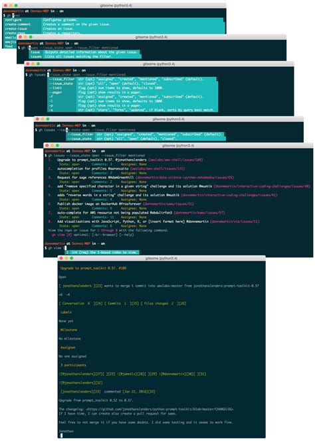Viewport: 315px width, 441px height.
Task: Open link awslabs/aws-shell/issues/109
Action: pos(175,160)
